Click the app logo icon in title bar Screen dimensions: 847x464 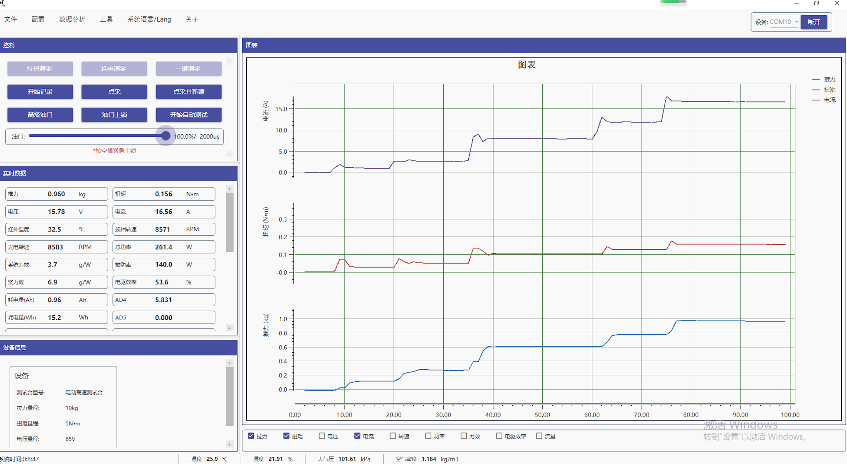tap(2, 3)
